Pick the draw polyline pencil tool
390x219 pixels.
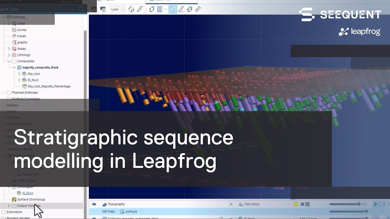pos(181,9)
